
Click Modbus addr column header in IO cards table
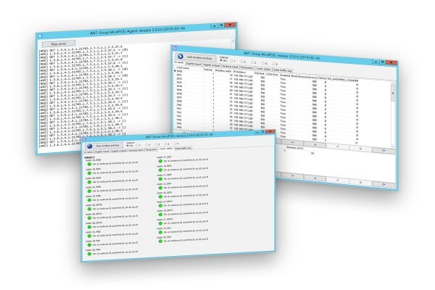tap(223, 71)
